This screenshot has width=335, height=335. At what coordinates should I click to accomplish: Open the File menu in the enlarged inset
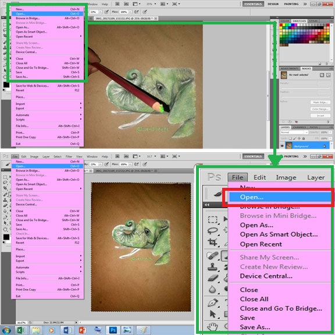coord(237,177)
